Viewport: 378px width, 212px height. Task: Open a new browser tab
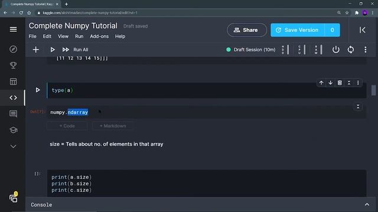(66, 4)
